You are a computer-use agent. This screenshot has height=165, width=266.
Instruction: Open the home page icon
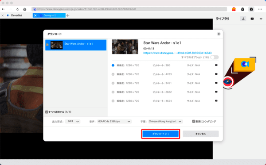[25, 9]
